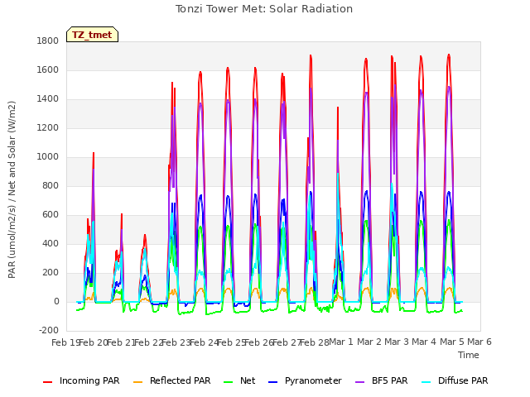Click the Feb 28 tallest red peak
This screenshot has height=397, width=530.
pyautogui.click(x=311, y=55)
